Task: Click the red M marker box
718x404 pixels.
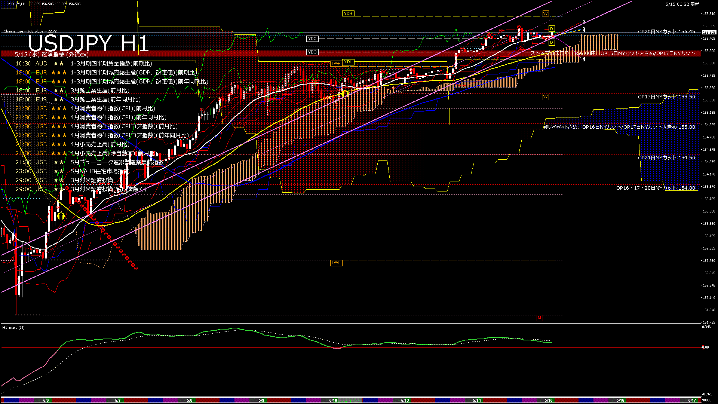Action: coord(539,318)
